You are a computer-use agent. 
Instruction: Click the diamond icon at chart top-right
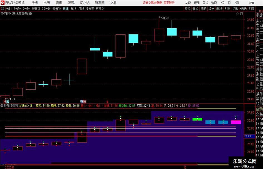tap(237, 14)
